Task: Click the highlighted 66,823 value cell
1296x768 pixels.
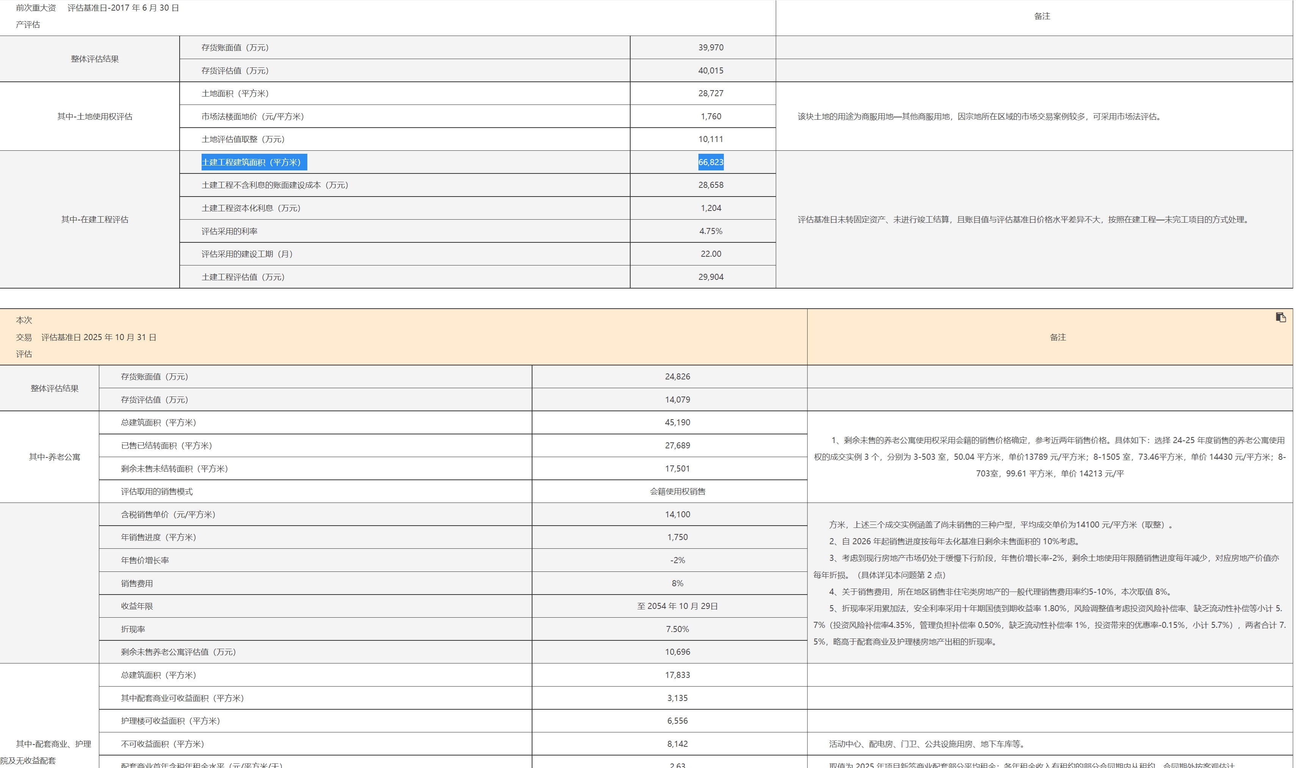Action: pos(711,162)
